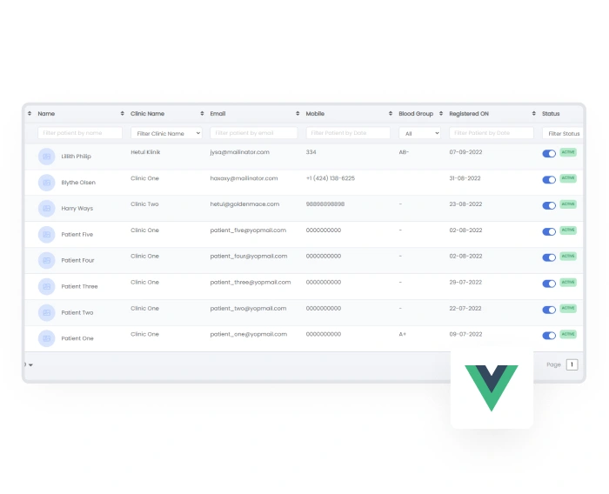Click the Blood Group column header
The width and height of the screenshot is (609, 494).
pyautogui.click(x=416, y=114)
